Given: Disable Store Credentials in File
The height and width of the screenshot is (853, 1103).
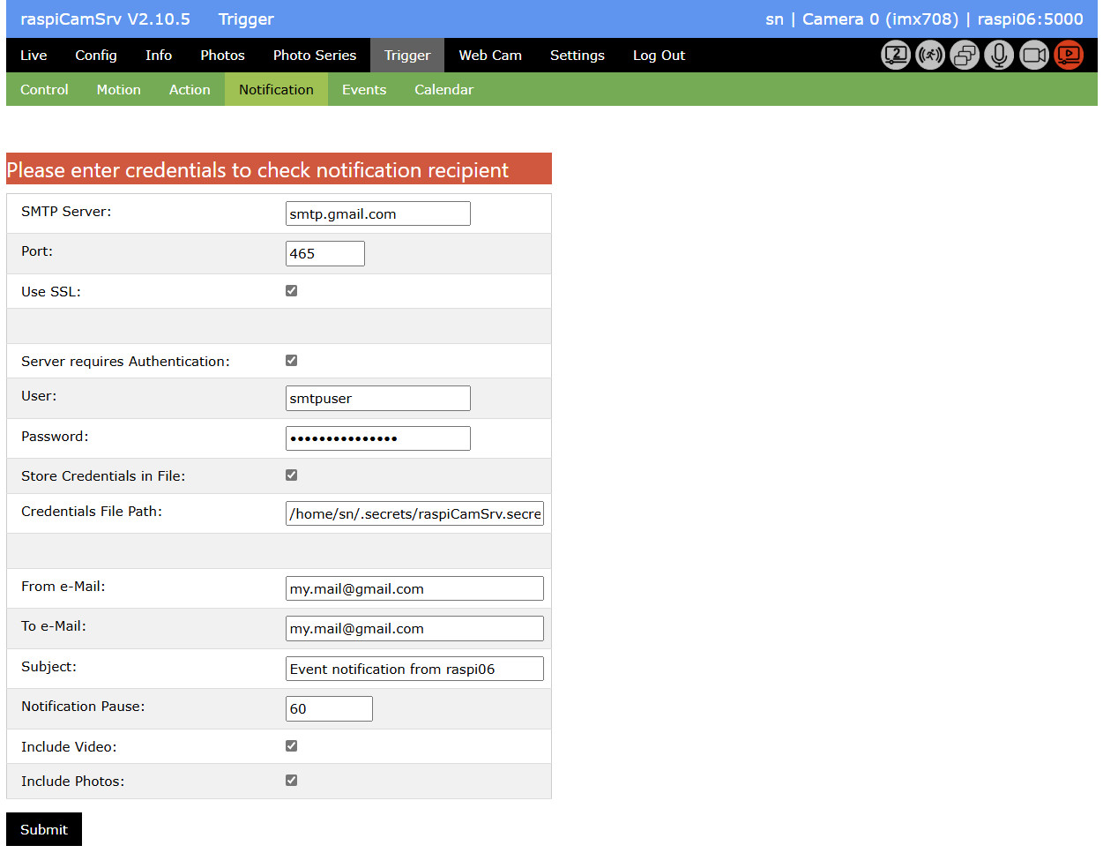Looking at the screenshot, I should pyautogui.click(x=292, y=475).
